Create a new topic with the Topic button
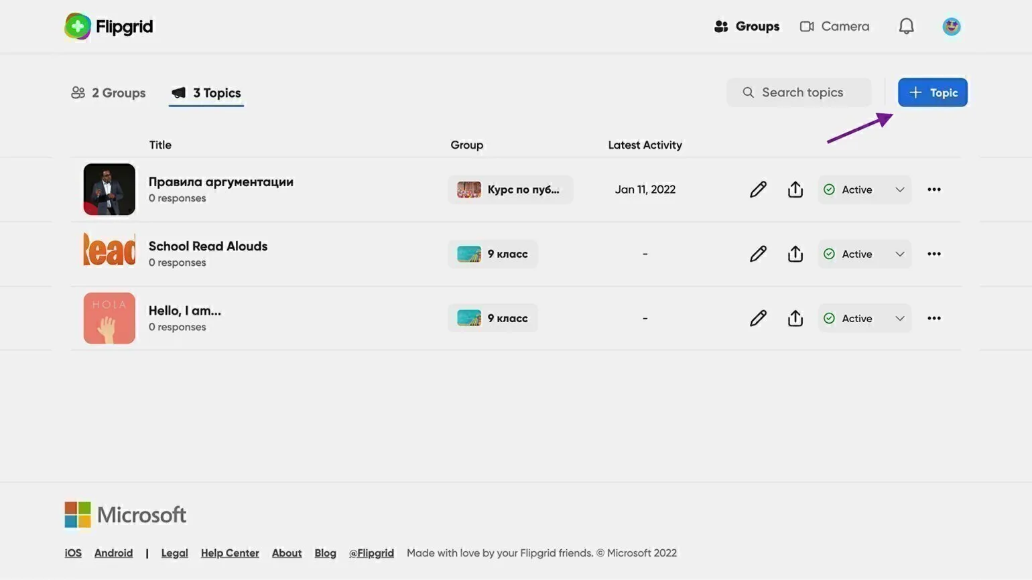 tap(932, 92)
